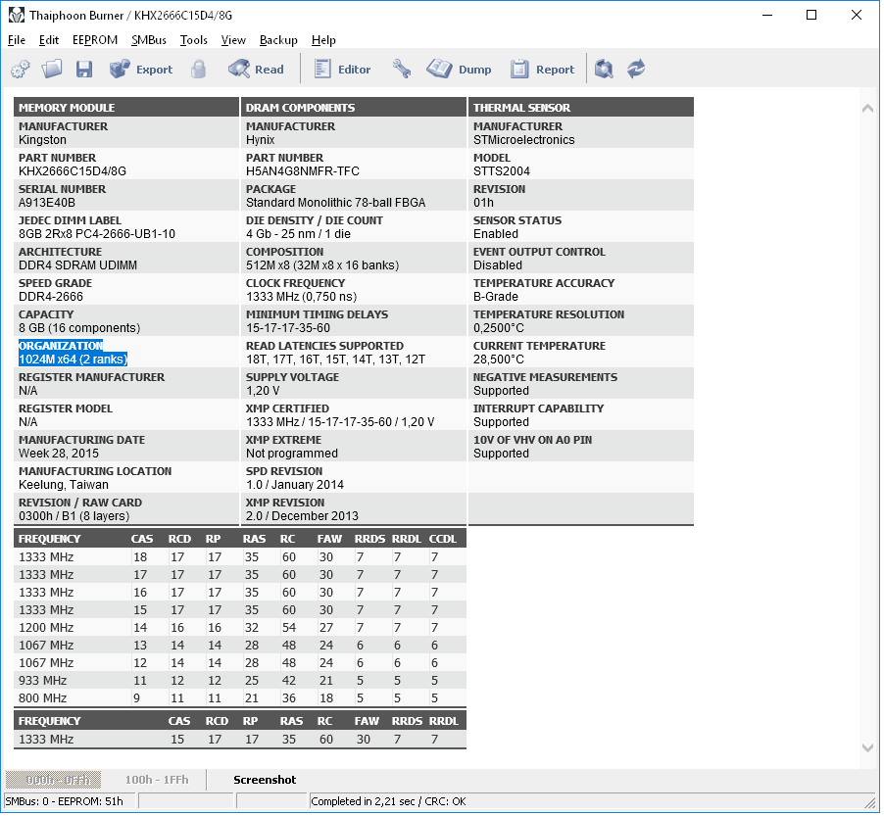Click revision 0300h / B1 (8 layers) value
This screenshot has height=816, width=884.
[x=74, y=516]
